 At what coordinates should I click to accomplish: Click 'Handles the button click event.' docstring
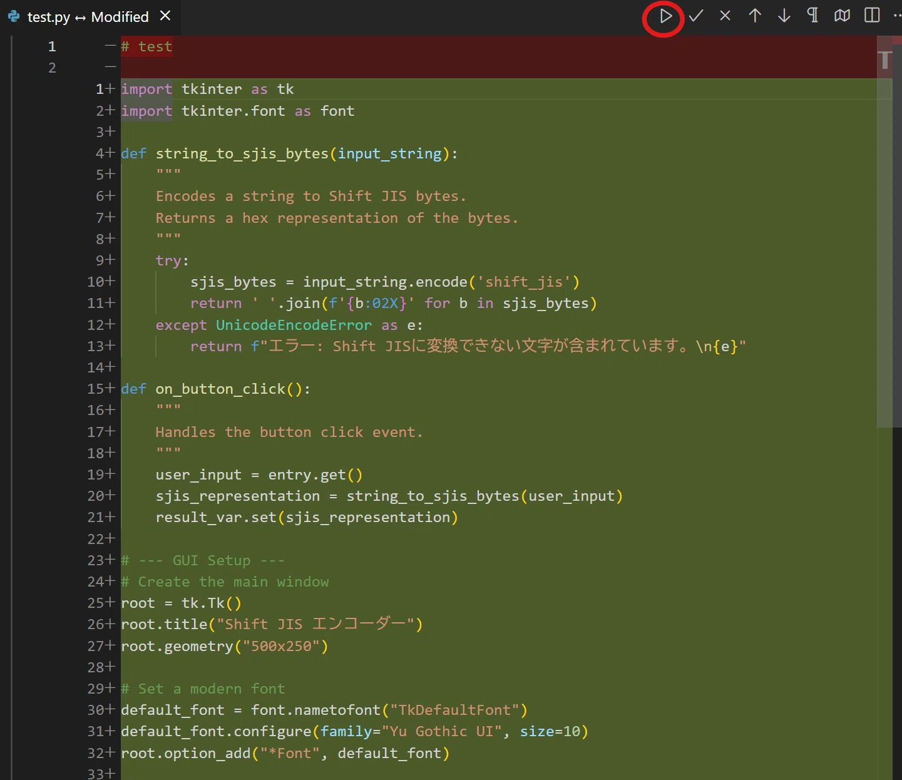(289, 432)
